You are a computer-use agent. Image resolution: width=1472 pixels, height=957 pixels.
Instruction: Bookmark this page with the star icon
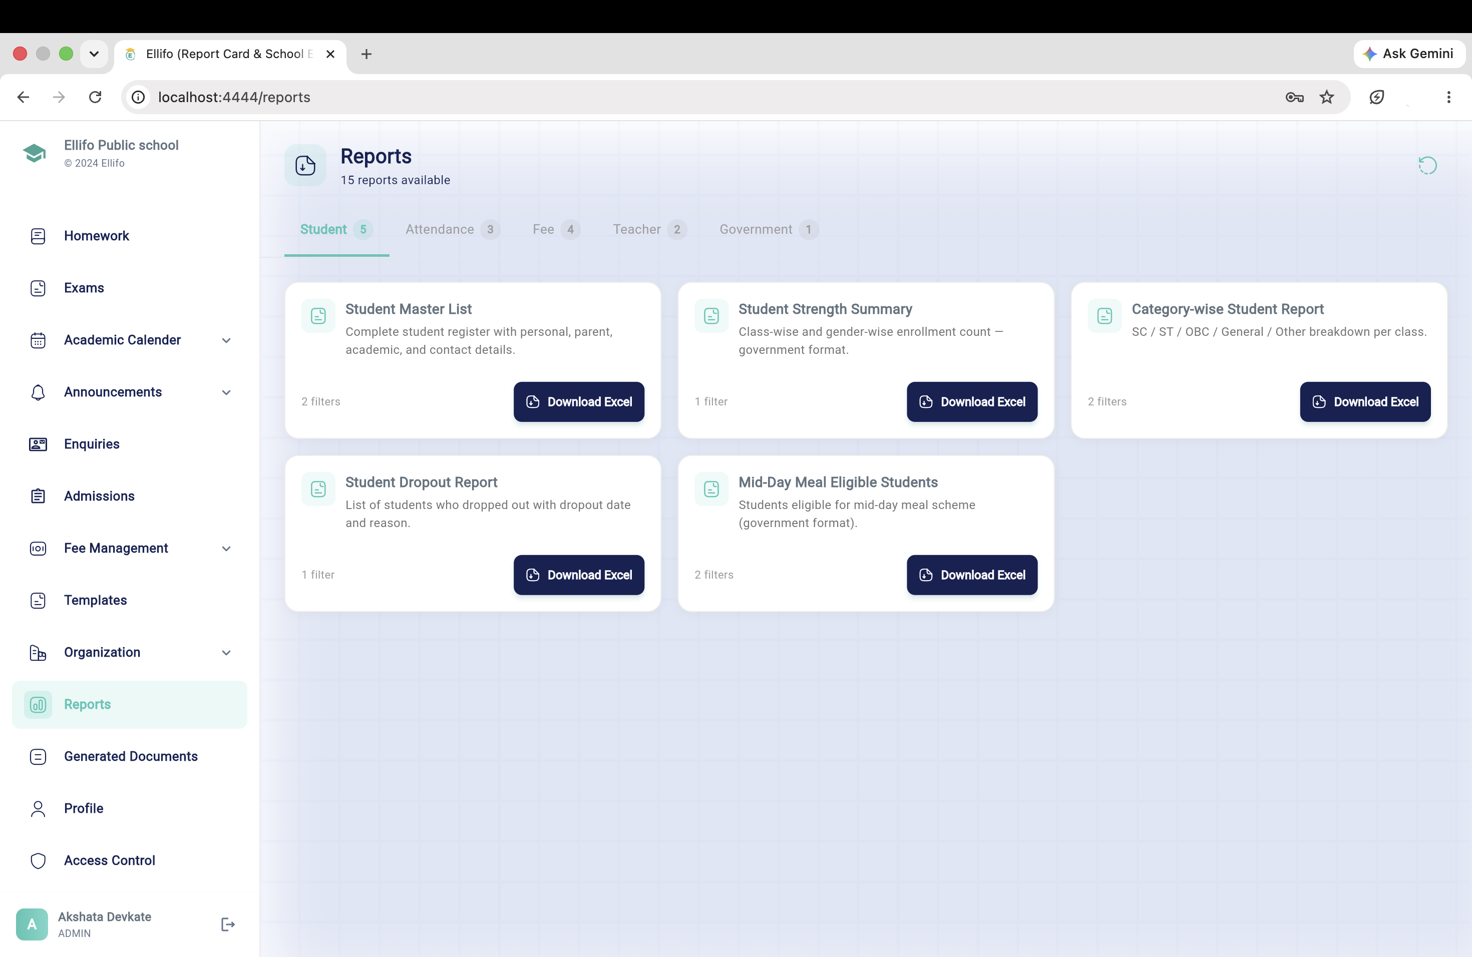(x=1326, y=97)
